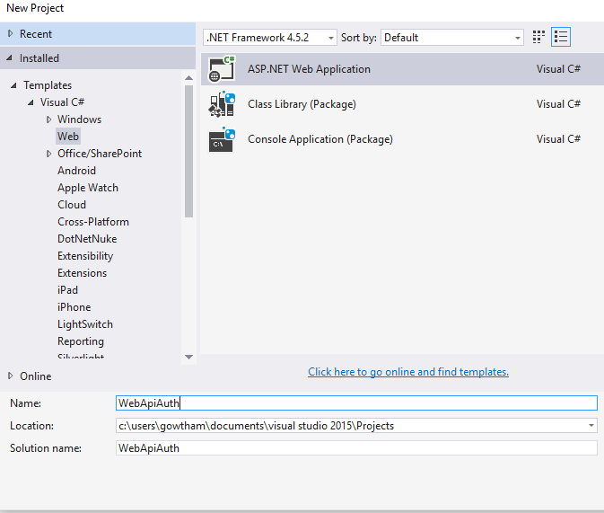The width and height of the screenshot is (604, 513).
Task: Click the Installed section header
Action: pyautogui.click(x=98, y=58)
